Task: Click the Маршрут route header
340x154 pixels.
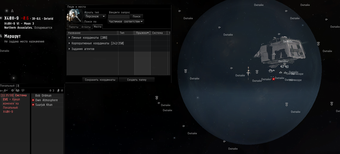Action: [13, 36]
